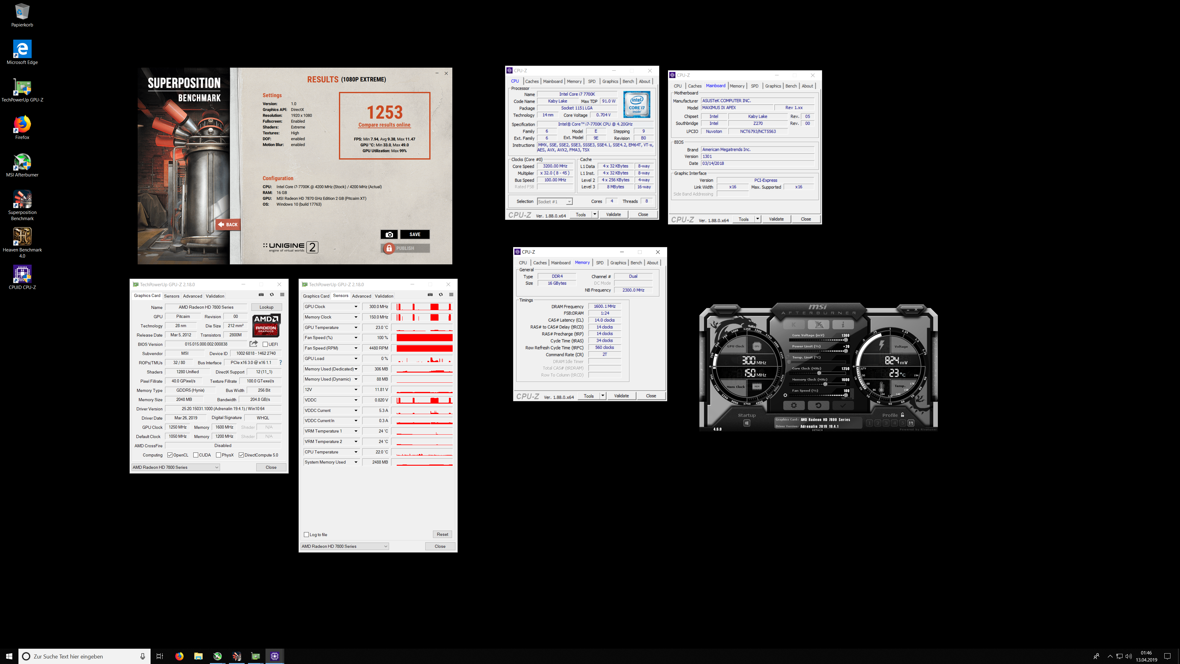Toggle the PhysX checkbox in GPU-Z
Screen dimensions: 1180x664
[x=218, y=455]
